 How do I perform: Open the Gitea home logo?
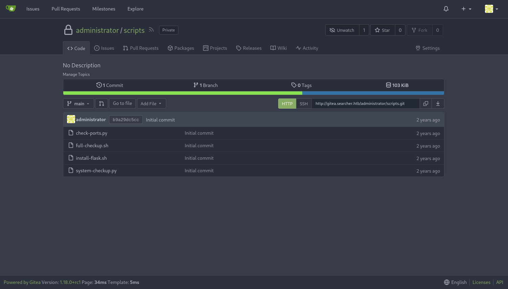coord(11,9)
